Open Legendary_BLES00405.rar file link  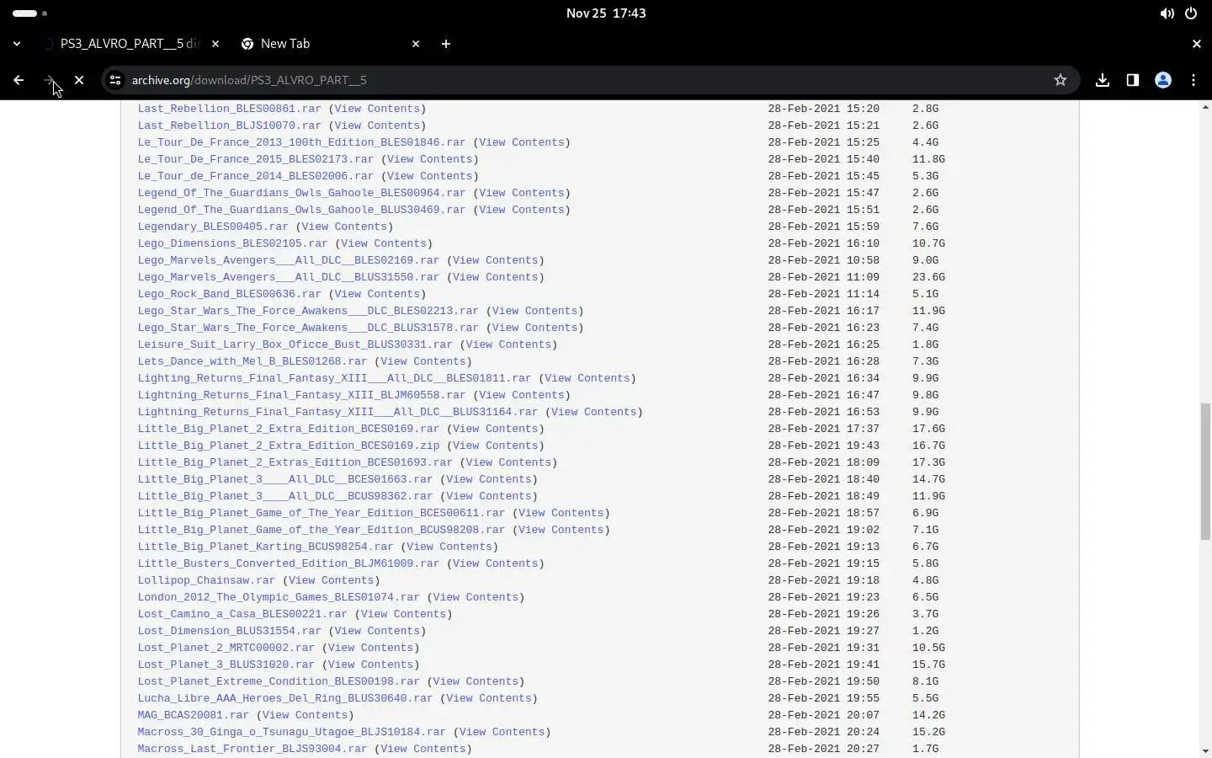(213, 227)
